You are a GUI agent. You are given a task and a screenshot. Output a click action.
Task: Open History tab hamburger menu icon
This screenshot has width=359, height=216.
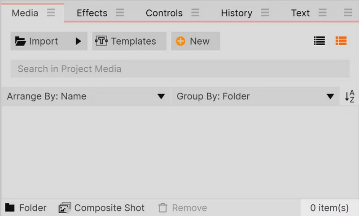[265, 13]
